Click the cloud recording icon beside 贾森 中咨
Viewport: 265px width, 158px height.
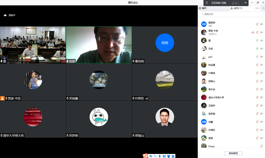(x=253, y=32)
